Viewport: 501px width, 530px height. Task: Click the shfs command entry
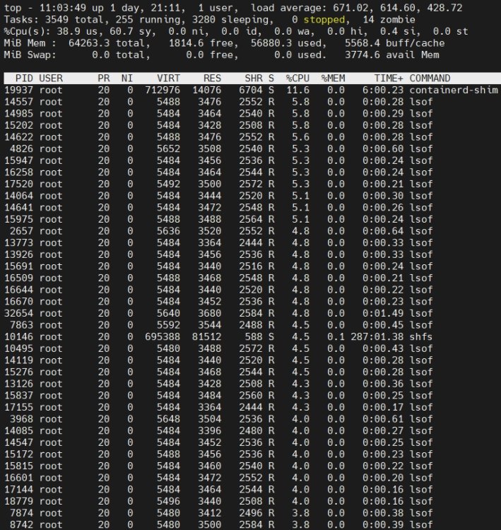[421, 337]
